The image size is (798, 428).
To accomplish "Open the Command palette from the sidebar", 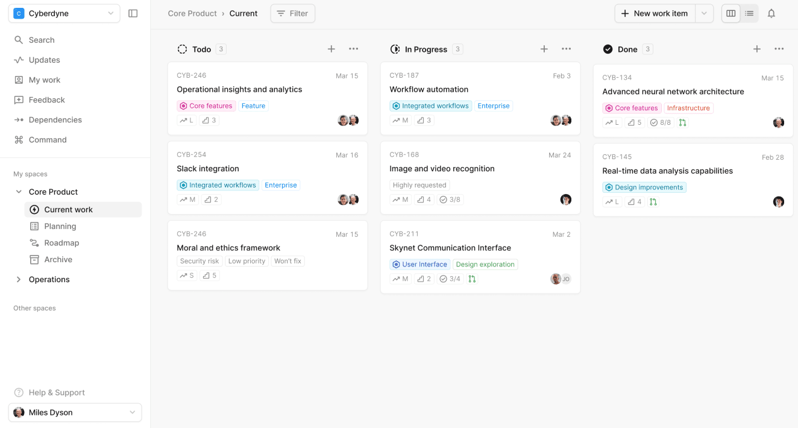I will (x=47, y=139).
